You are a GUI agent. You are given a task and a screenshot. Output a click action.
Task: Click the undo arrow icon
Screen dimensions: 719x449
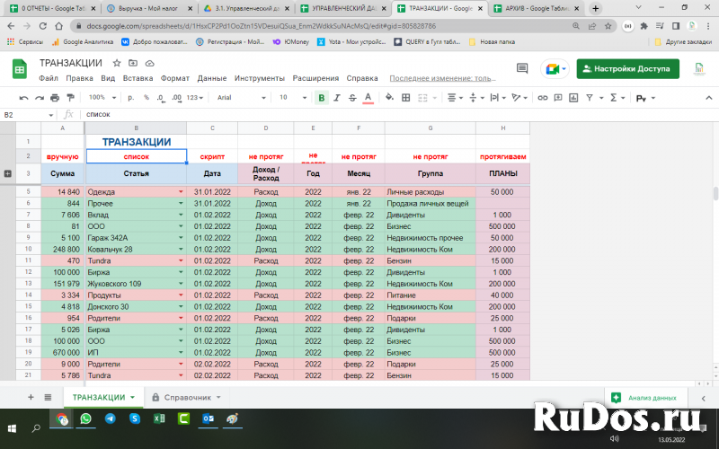click(x=25, y=97)
